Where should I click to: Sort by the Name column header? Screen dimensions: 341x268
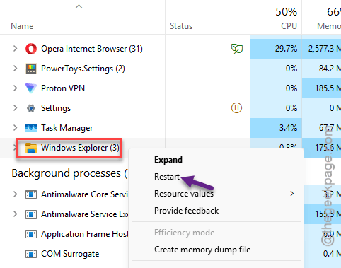point(22,26)
